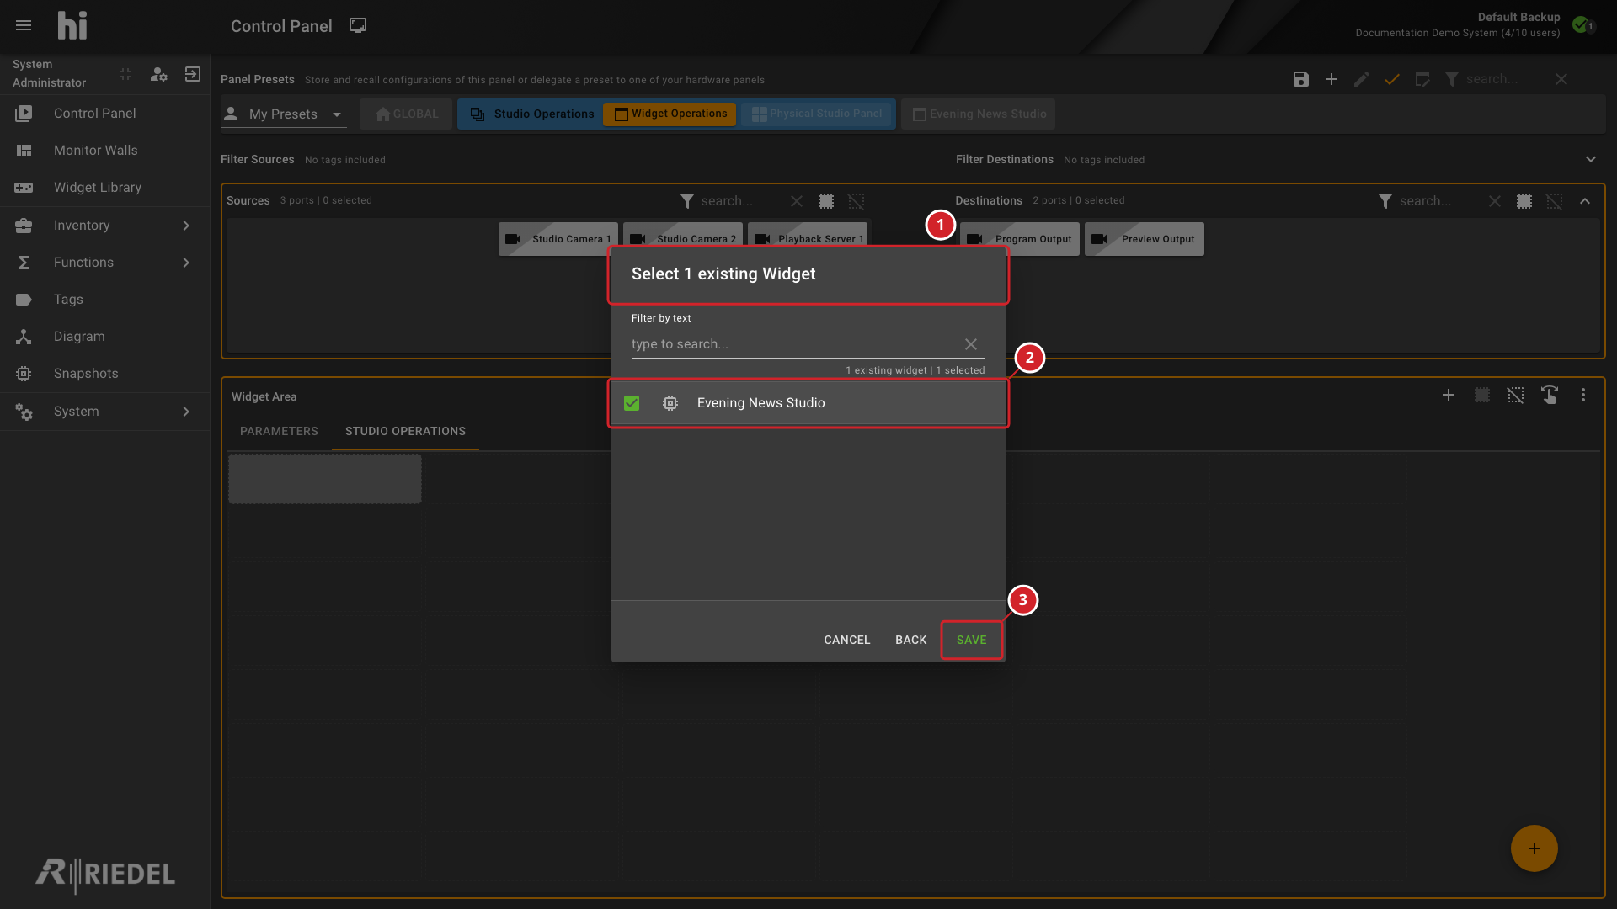The image size is (1617, 909).
Task: Select the Studio Camera 1 source port
Action: click(558, 239)
